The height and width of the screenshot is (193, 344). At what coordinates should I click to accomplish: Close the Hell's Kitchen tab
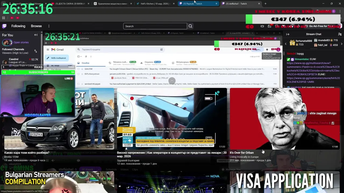point(174,4)
